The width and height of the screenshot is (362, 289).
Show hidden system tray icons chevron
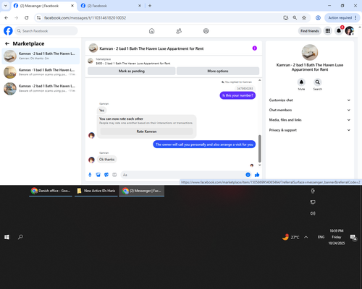tap(306, 237)
